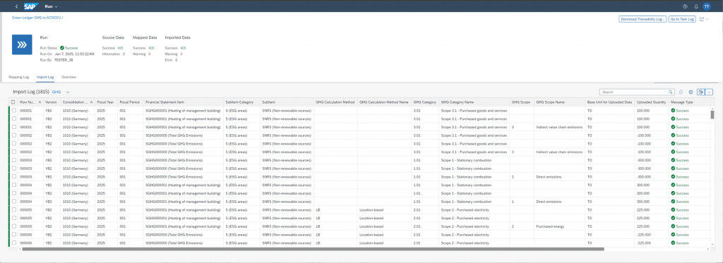Click the Fiscal Period column header
This screenshot has width=723, height=263.
[130, 102]
